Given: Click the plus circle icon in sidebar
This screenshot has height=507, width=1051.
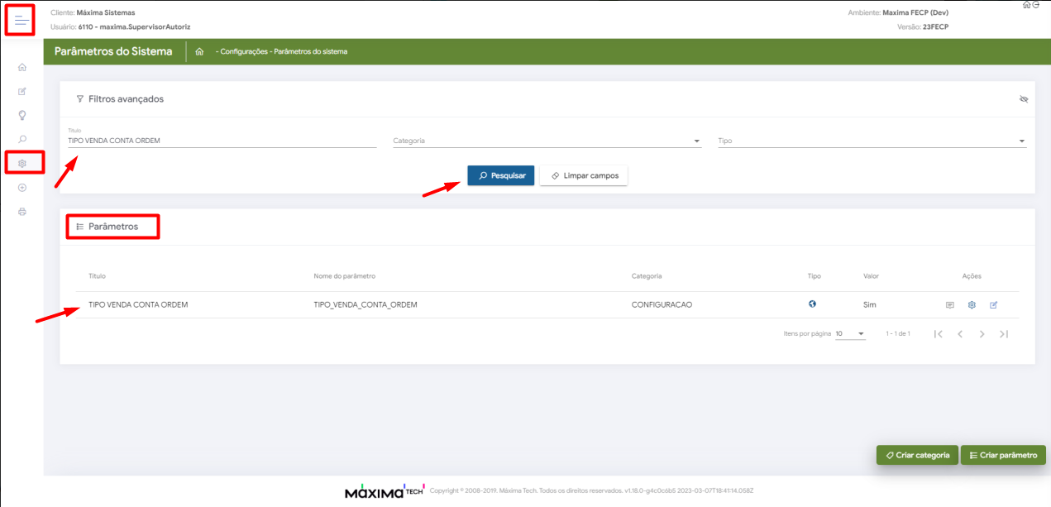Looking at the screenshot, I should 22,188.
